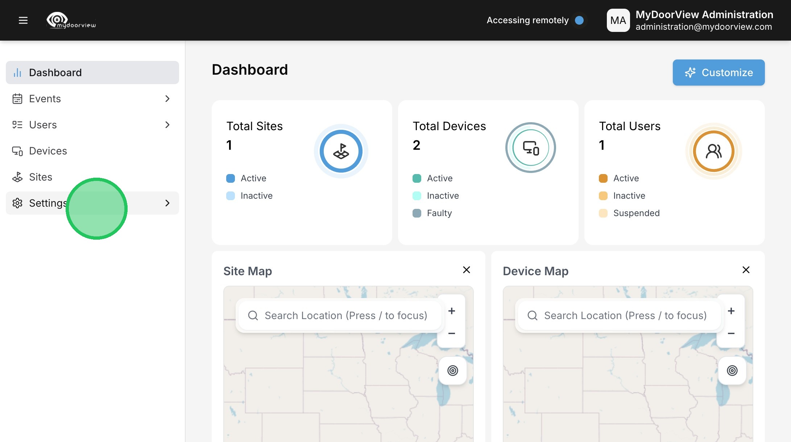
Task: Click the Suspended users legend swatch
Action: point(603,213)
